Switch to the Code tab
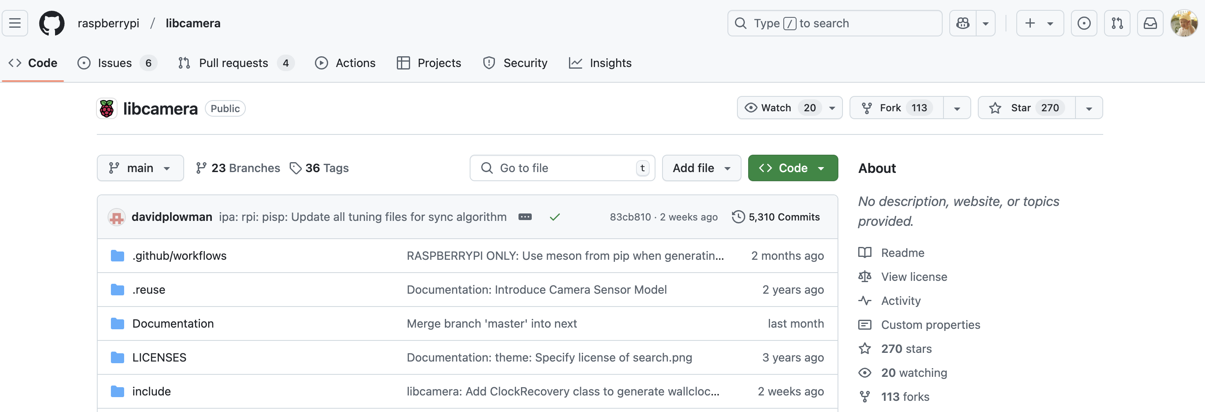This screenshot has width=1205, height=412. point(33,62)
